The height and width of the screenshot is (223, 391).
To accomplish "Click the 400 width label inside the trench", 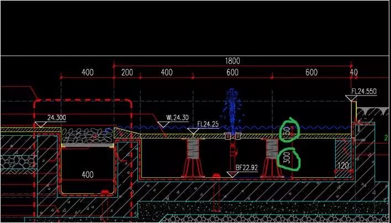I will pos(88,174).
